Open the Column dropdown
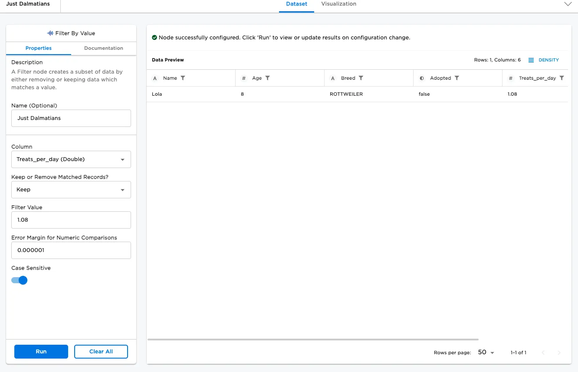Viewport: 578px width, 372px height. (71, 159)
